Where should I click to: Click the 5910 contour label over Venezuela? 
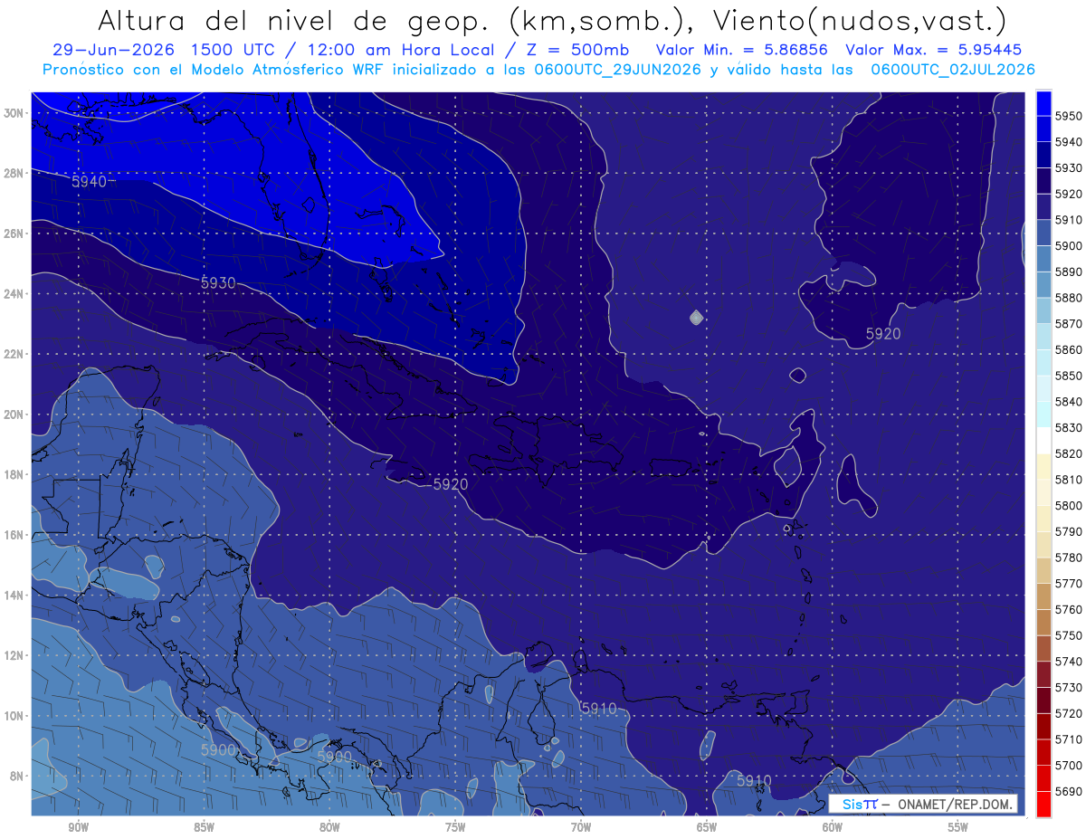pyautogui.click(x=598, y=708)
